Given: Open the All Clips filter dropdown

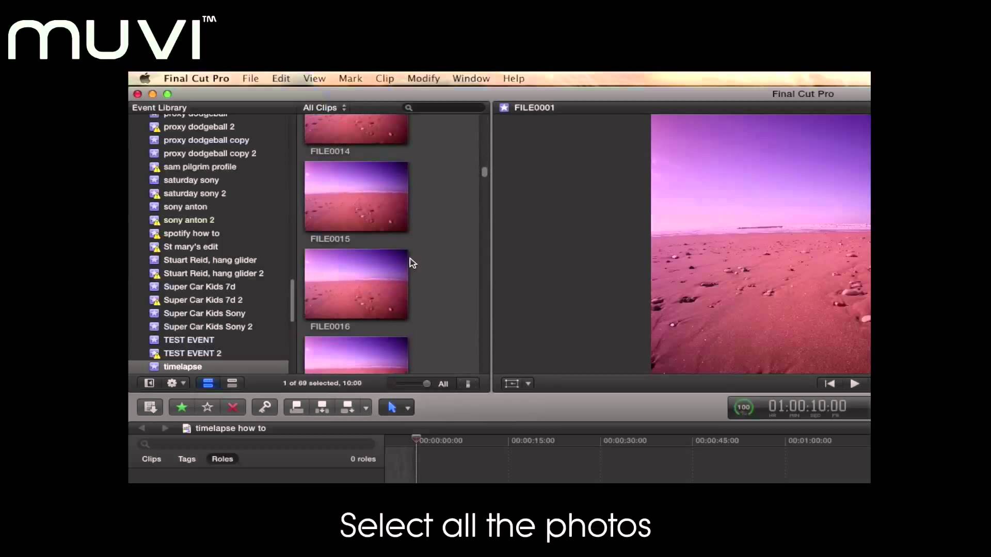Looking at the screenshot, I should tap(325, 108).
